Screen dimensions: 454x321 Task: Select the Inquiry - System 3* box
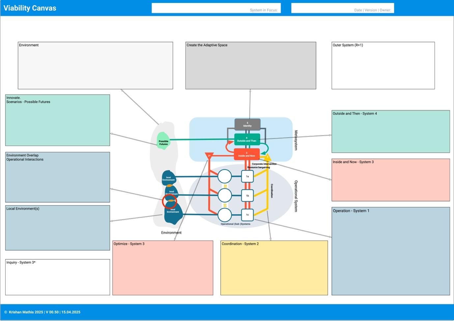point(57,277)
